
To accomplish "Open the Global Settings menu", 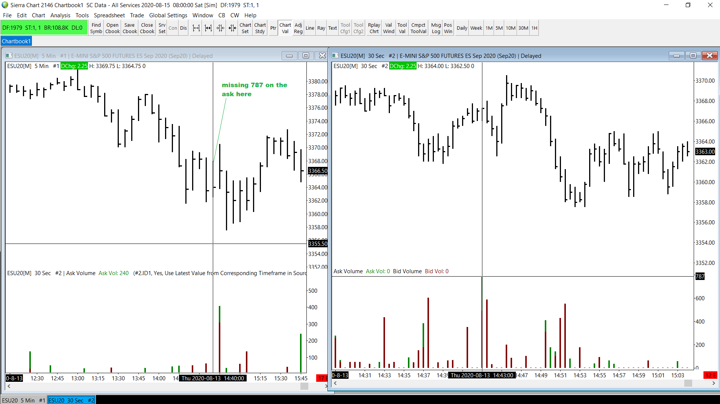I will (x=168, y=15).
